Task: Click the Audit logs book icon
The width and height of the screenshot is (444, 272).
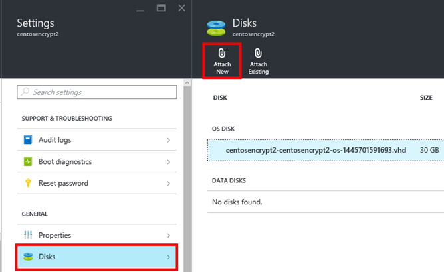Action: pyautogui.click(x=28, y=140)
